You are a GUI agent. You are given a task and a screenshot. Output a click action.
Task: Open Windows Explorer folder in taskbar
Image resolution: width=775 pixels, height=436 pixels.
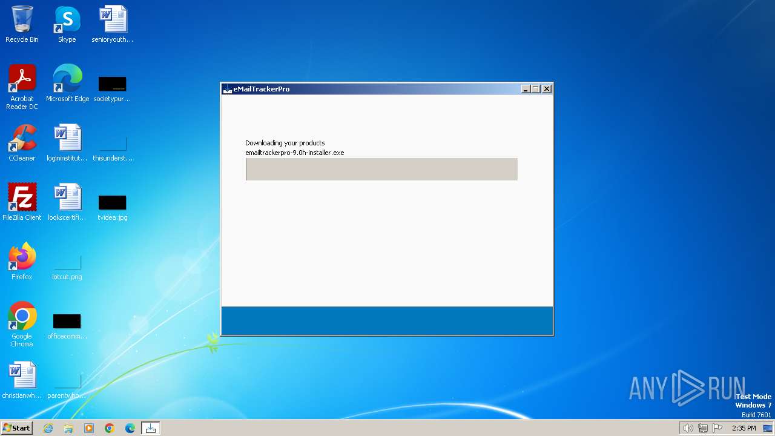pos(68,428)
